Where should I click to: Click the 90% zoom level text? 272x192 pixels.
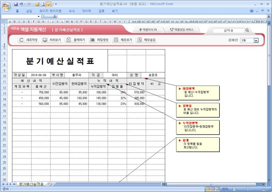[x=225, y=189]
